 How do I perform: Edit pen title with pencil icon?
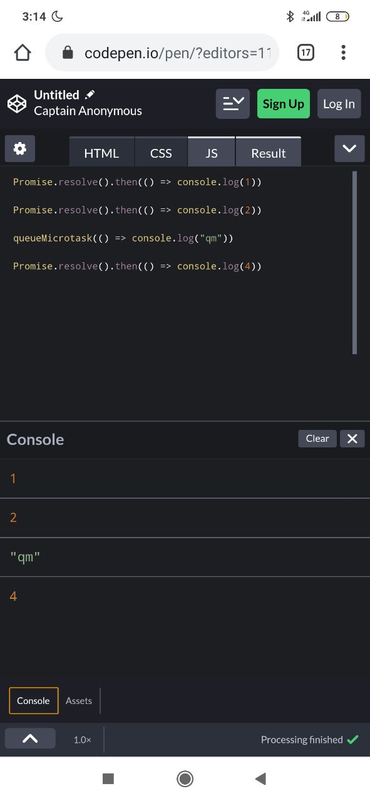click(90, 94)
